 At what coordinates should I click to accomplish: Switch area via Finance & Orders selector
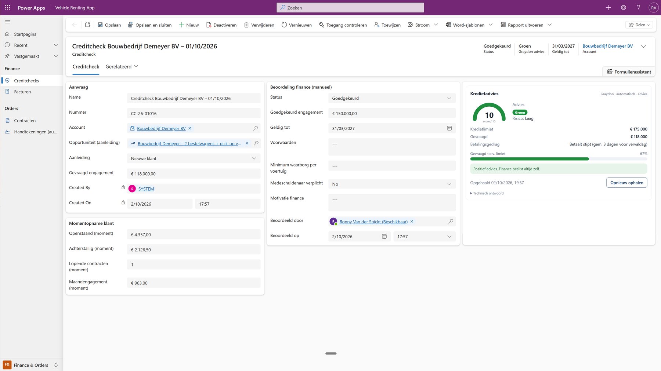point(31,365)
